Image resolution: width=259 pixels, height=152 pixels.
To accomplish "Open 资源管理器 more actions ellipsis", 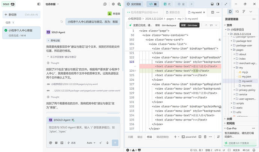I will pyautogui.click(x=254, y=19).
